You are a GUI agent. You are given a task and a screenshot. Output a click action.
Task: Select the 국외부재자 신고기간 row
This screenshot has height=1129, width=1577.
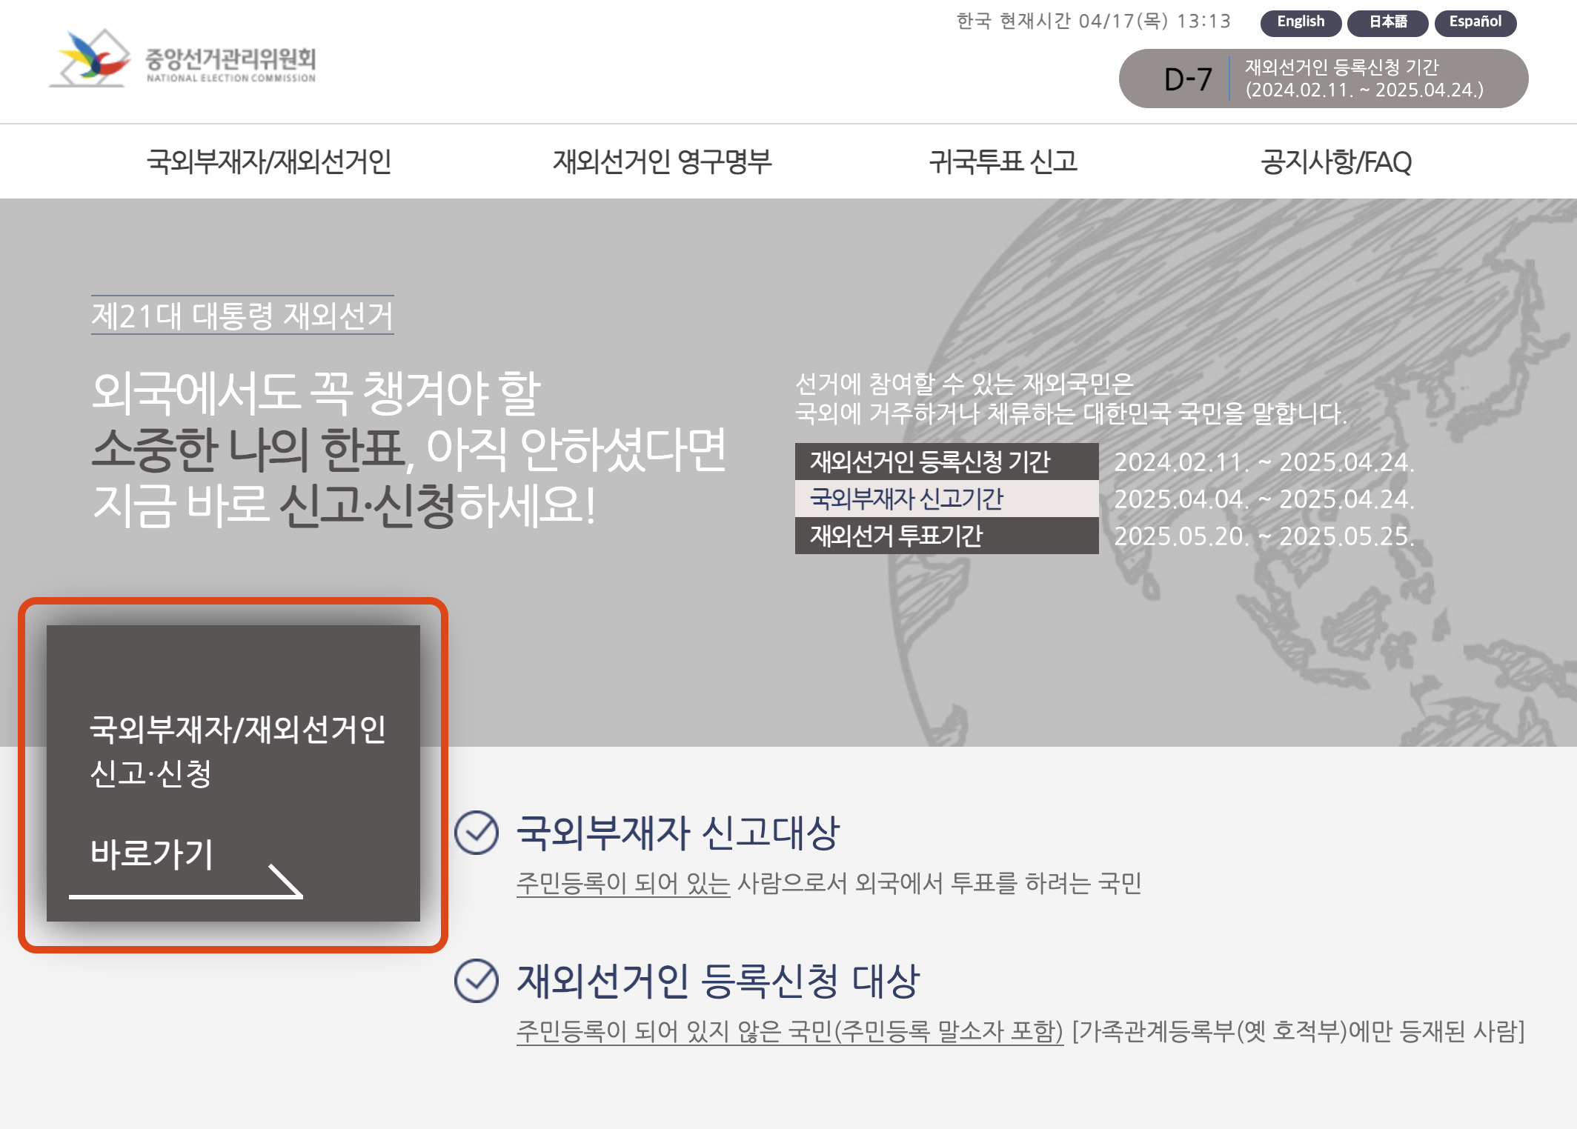946,499
